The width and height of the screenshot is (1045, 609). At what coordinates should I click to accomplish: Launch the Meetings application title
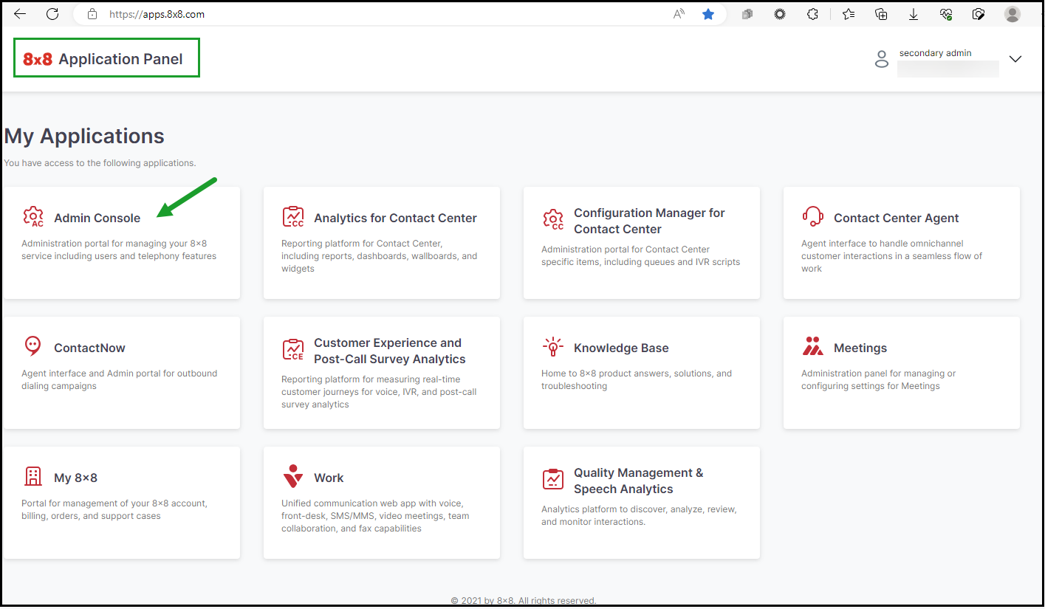tap(860, 348)
